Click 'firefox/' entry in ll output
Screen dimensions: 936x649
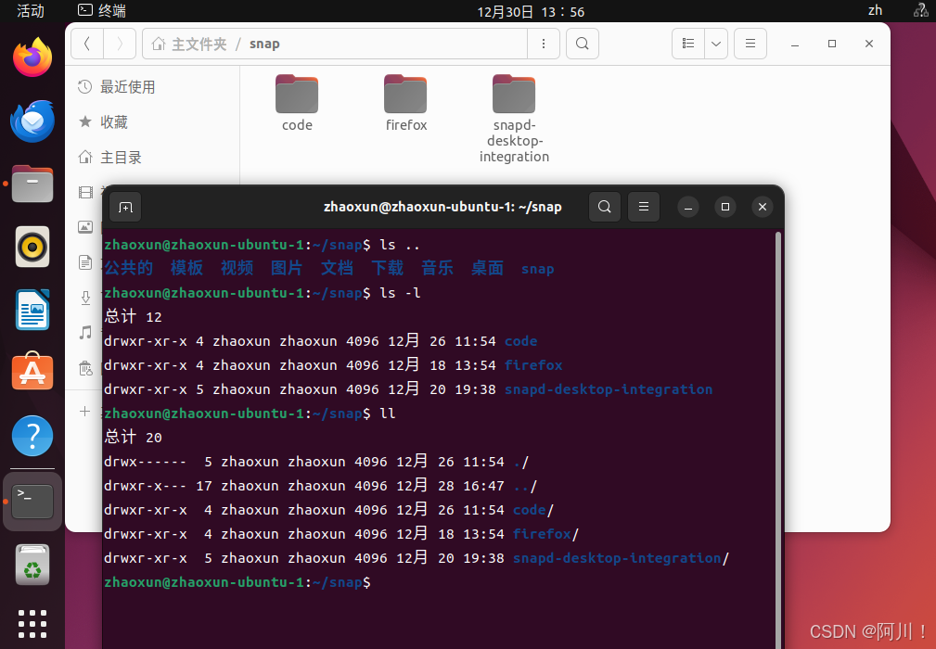click(545, 534)
